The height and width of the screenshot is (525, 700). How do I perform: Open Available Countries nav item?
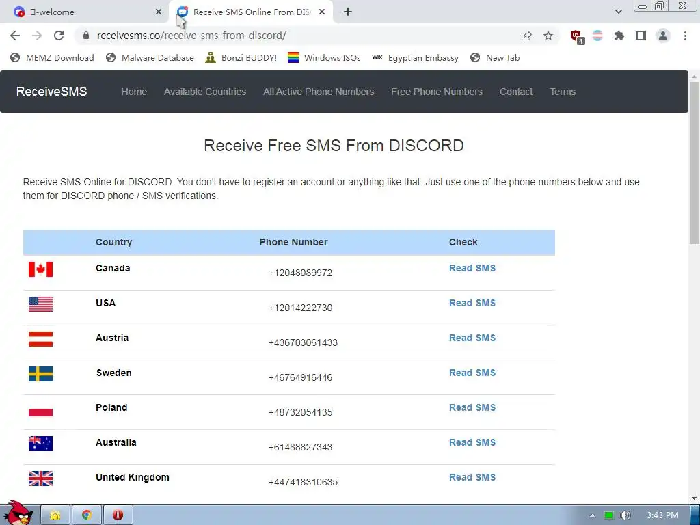(x=205, y=92)
